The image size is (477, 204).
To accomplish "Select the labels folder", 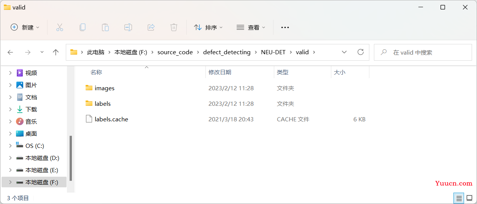I will click(x=103, y=104).
